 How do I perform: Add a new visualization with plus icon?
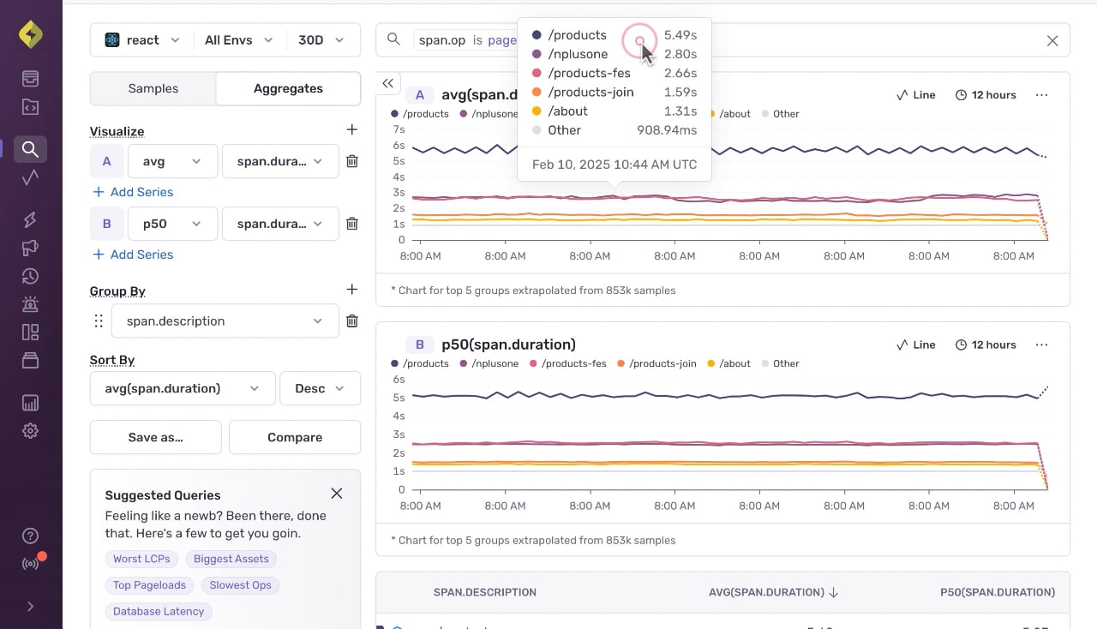(x=351, y=129)
